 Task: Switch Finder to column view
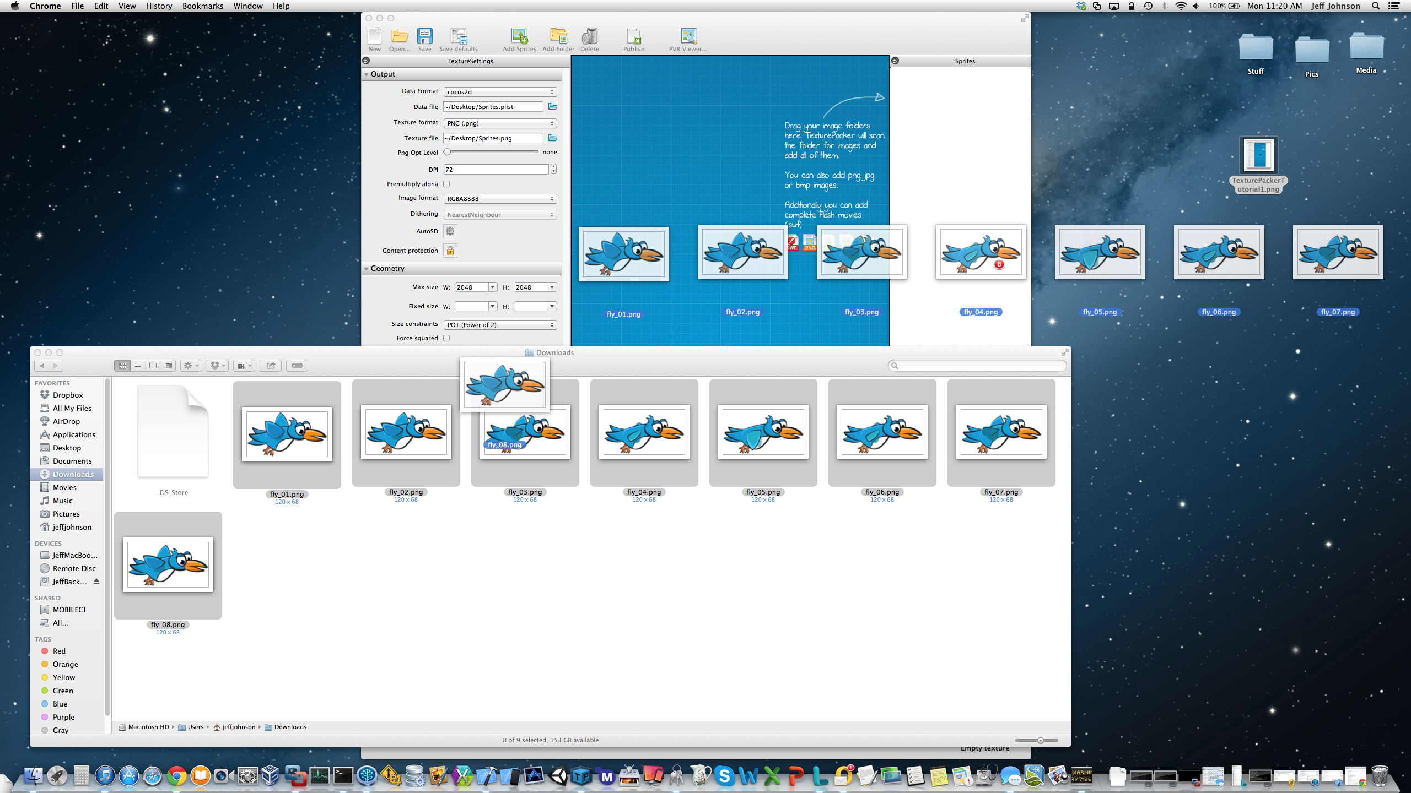tap(153, 366)
